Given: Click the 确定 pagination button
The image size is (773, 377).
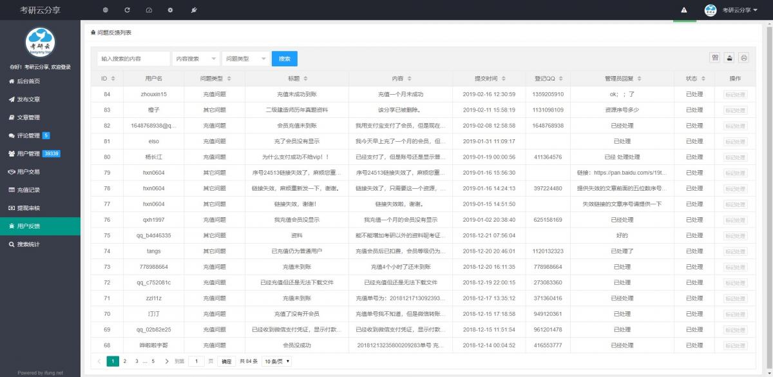Looking at the screenshot, I should pos(227,362).
